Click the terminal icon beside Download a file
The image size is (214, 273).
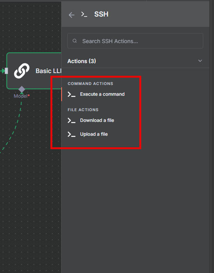[x=72, y=120]
